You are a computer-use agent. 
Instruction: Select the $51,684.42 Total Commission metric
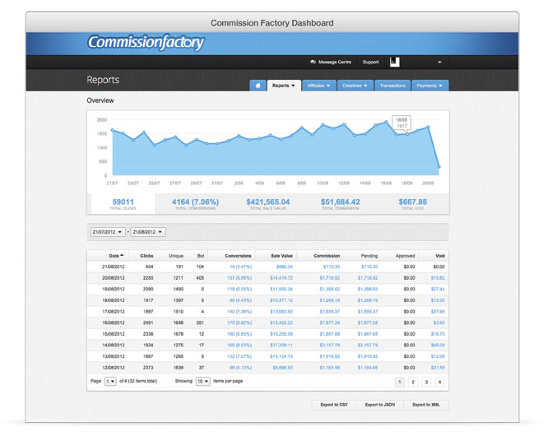341,204
